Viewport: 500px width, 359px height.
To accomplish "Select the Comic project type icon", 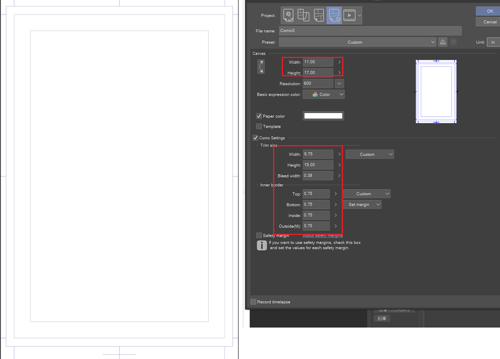I will tap(319, 15).
